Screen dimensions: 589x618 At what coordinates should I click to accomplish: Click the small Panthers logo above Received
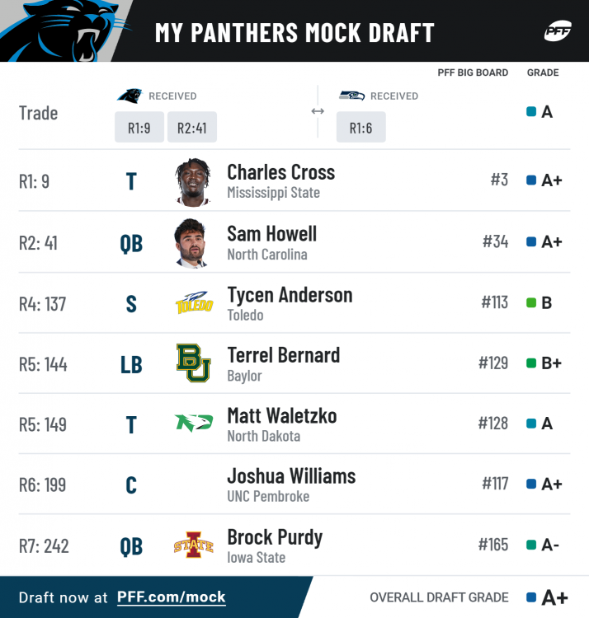click(x=130, y=96)
